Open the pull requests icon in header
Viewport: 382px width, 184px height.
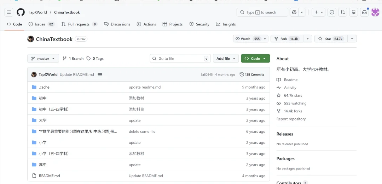click(342, 12)
